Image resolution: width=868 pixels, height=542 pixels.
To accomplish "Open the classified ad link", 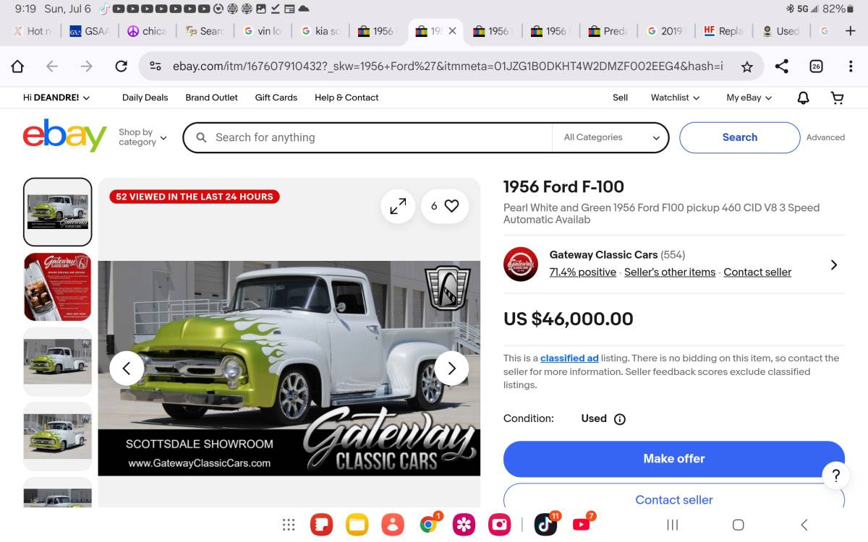I will click(569, 358).
